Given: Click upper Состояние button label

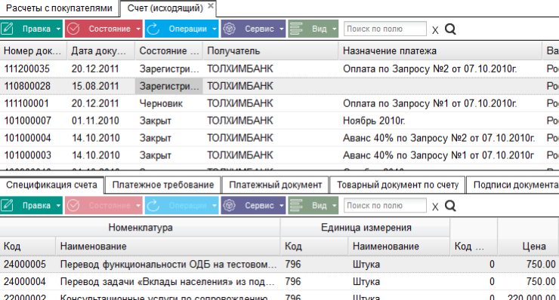Looking at the screenshot, I should (x=110, y=29).
